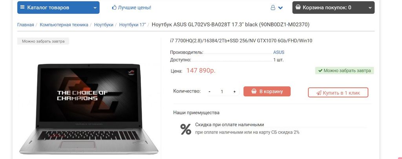Click the basket icon in Корзина покупок
This screenshot has width=402, height=159.
298,7
